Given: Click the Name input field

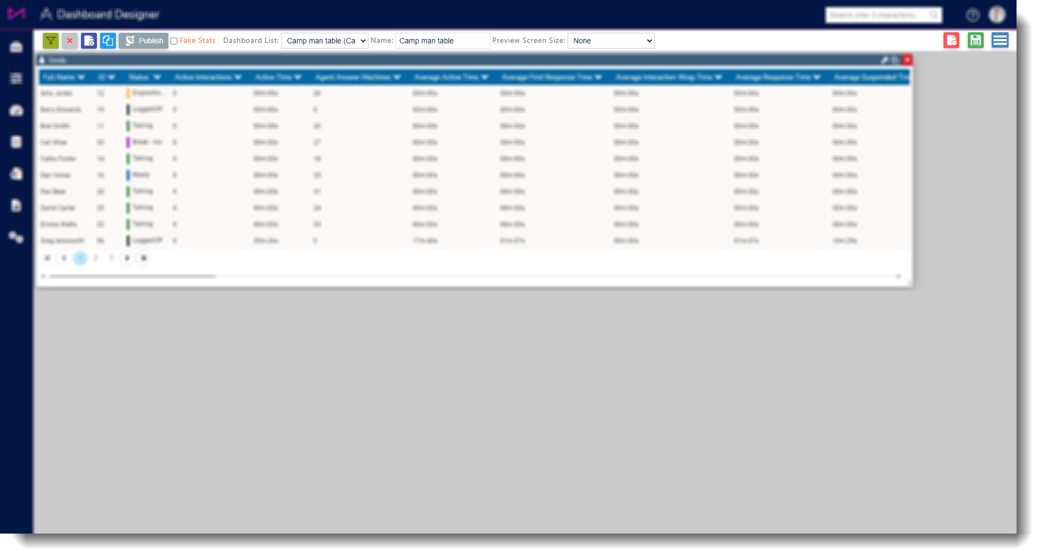Looking at the screenshot, I should pyautogui.click(x=443, y=41).
